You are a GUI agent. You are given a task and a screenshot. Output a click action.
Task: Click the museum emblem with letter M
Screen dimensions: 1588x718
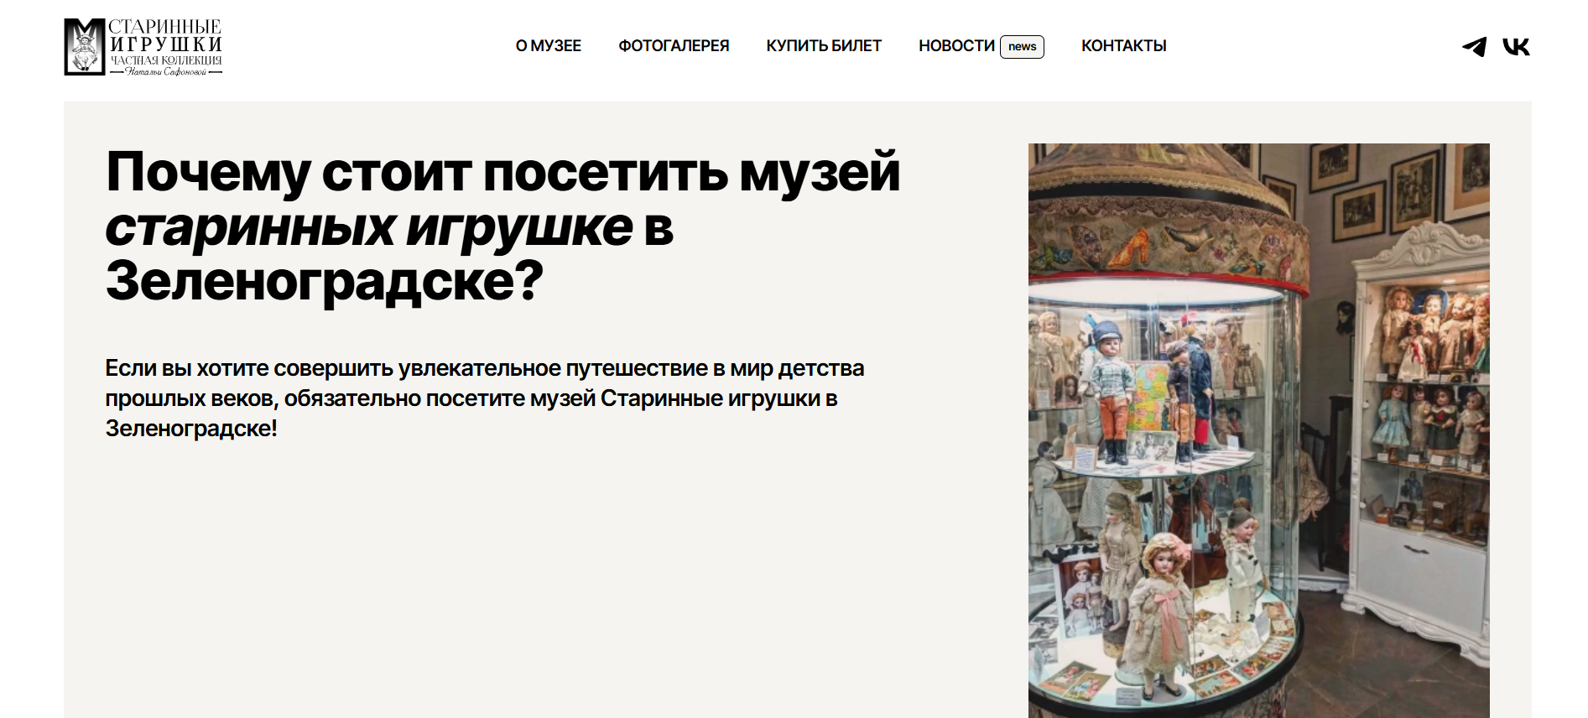(x=85, y=47)
